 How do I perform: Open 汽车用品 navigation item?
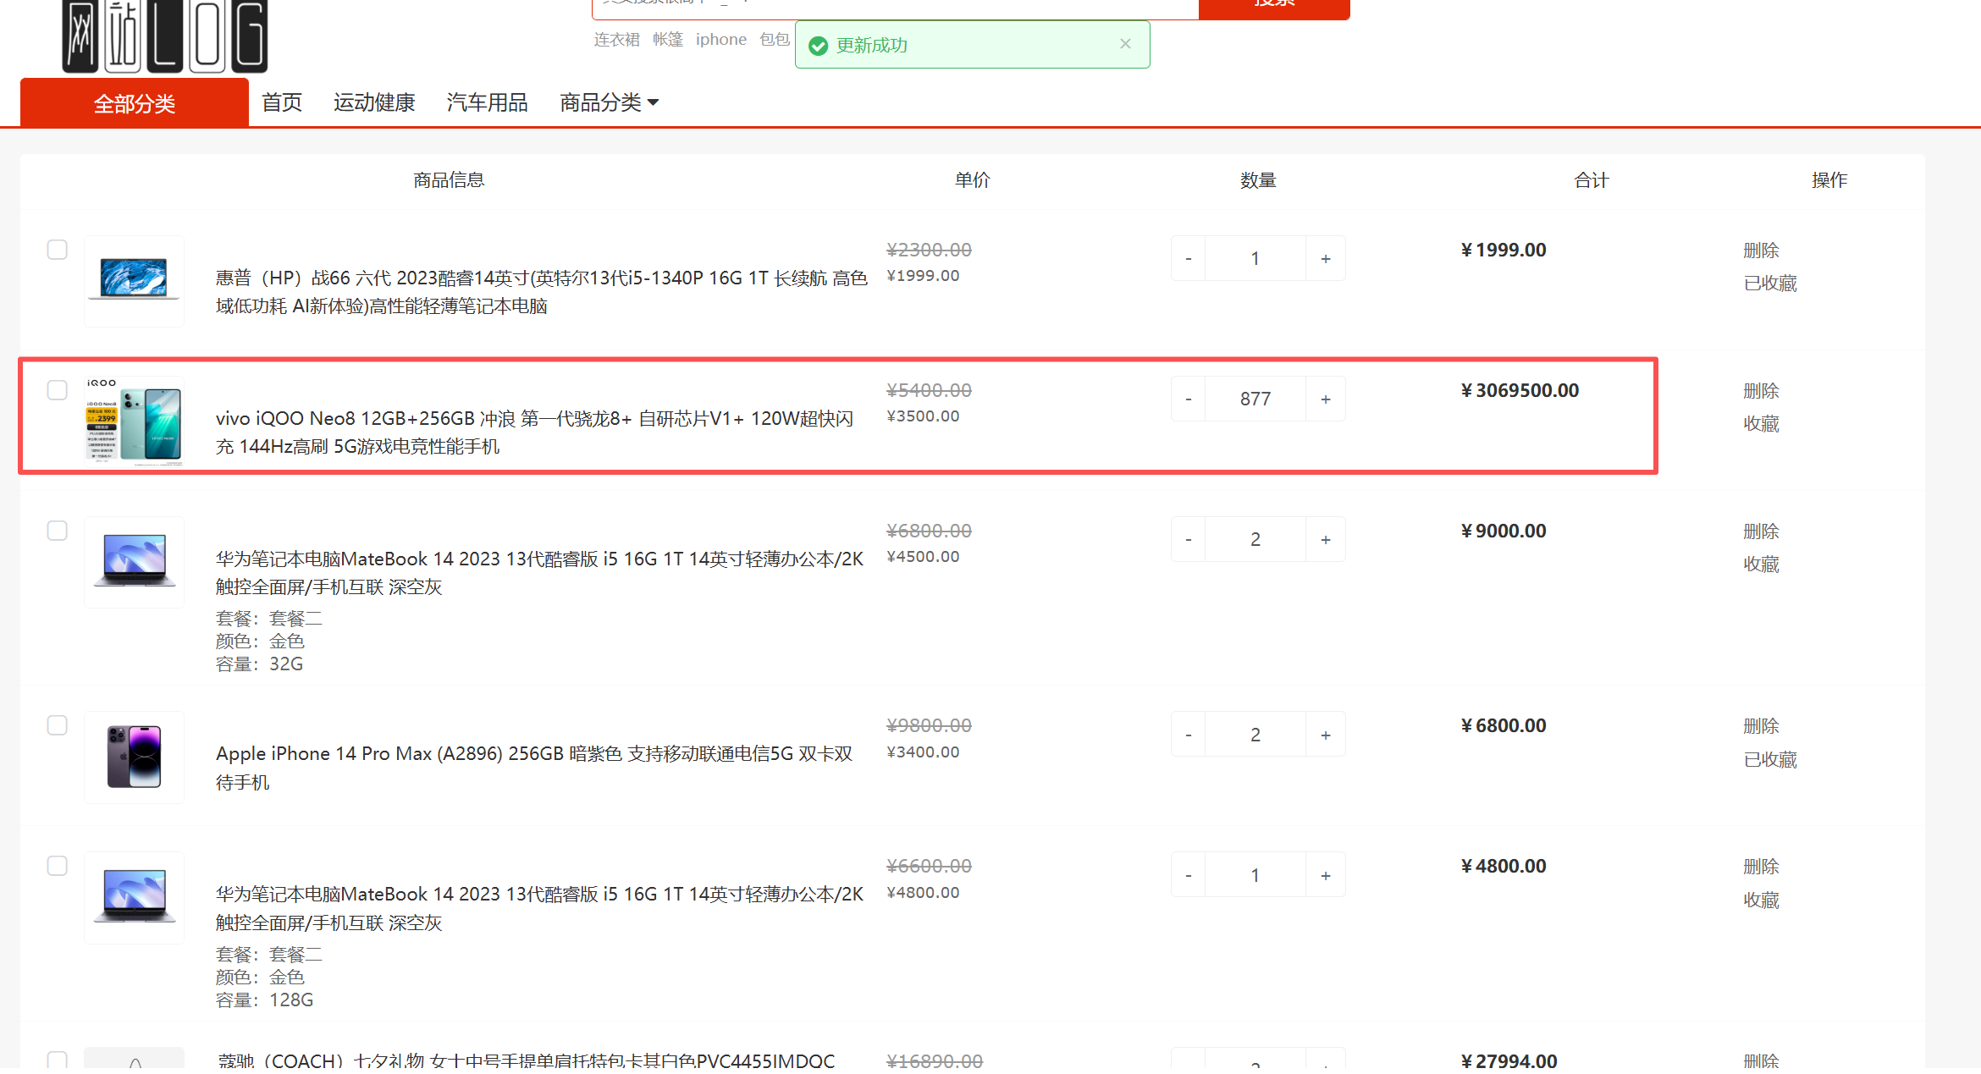pos(488,102)
